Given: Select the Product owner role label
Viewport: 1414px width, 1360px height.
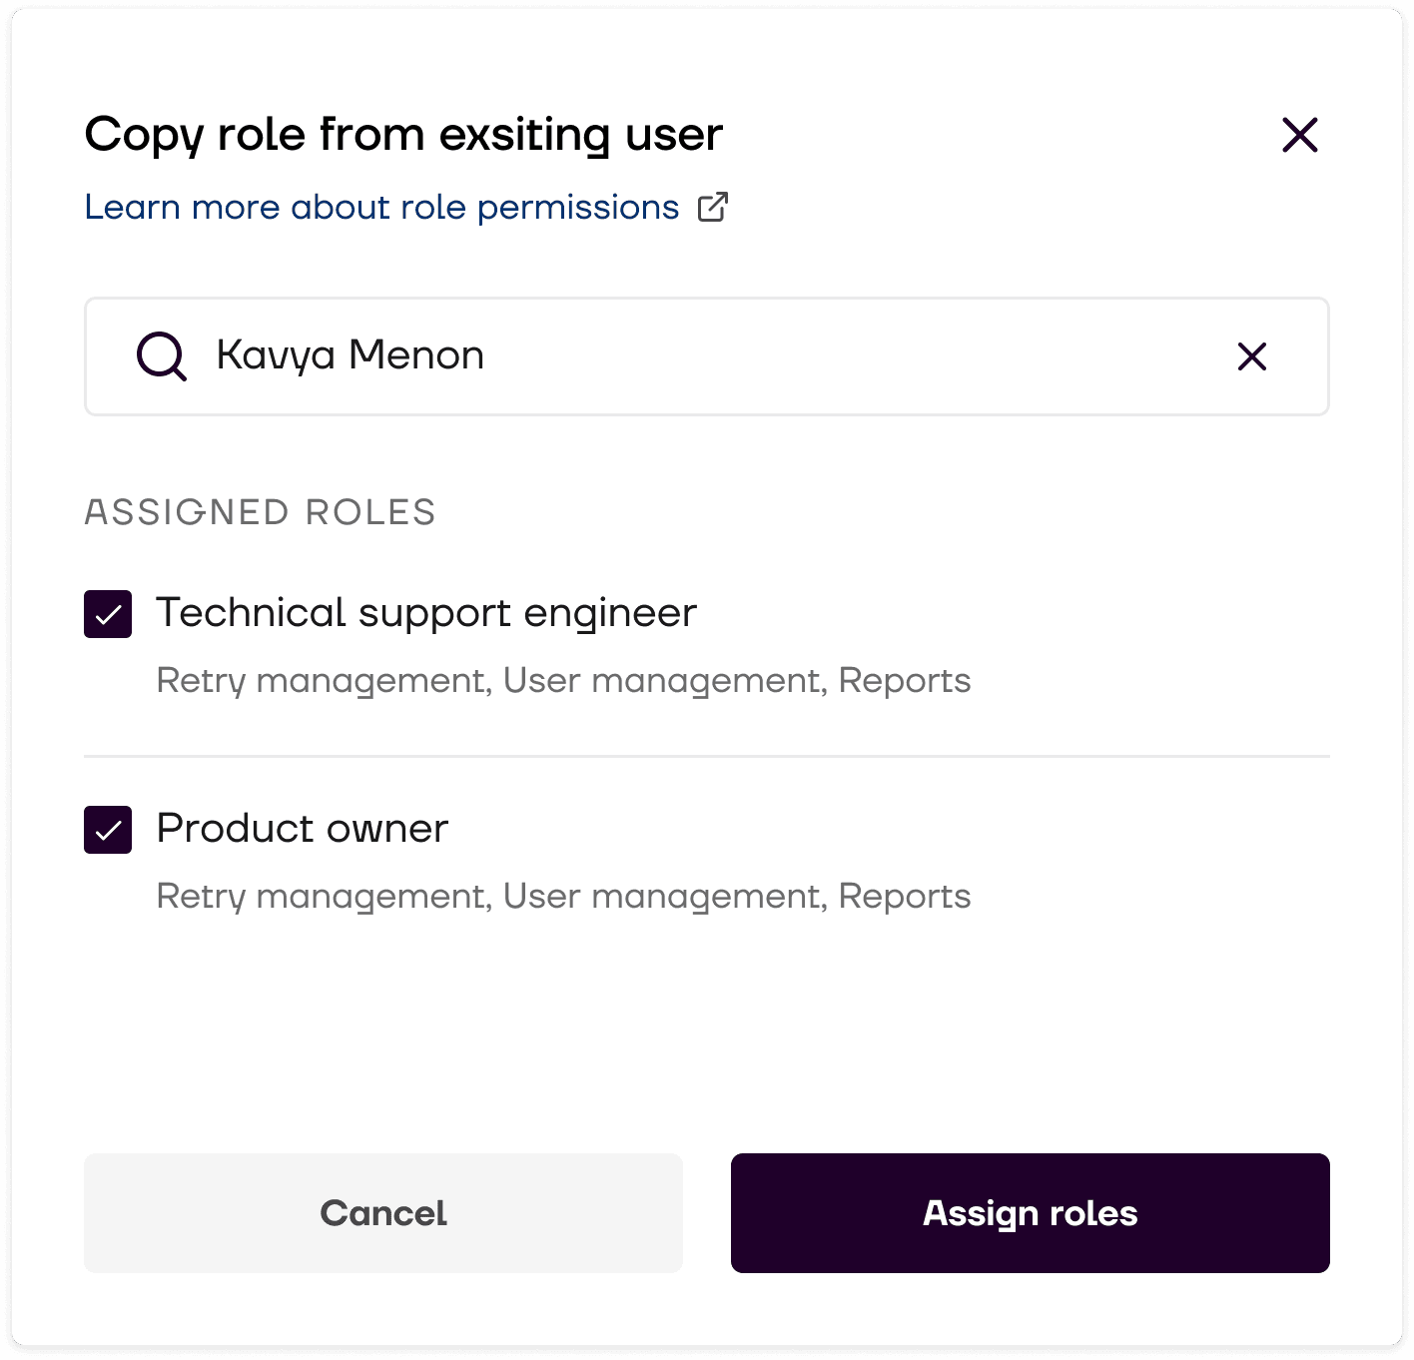Looking at the screenshot, I should point(303,829).
